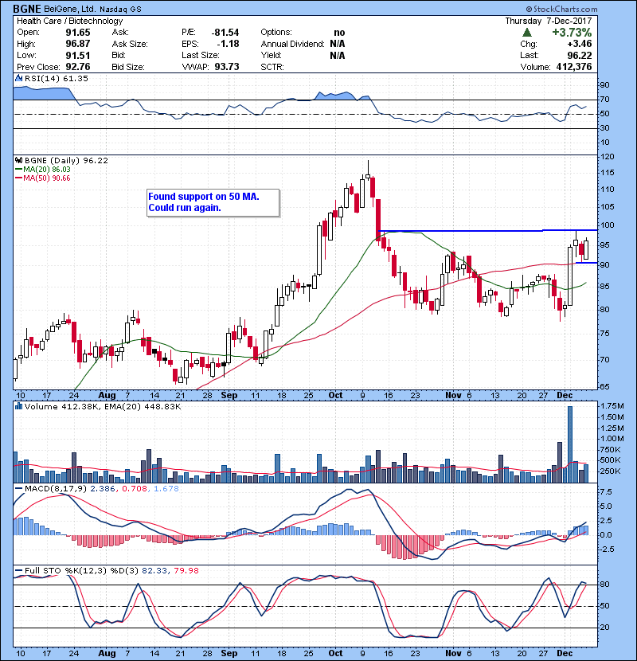Select the red MACD signal value 0.708
The width and height of the screenshot is (637, 661).
[x=135, y=489]
